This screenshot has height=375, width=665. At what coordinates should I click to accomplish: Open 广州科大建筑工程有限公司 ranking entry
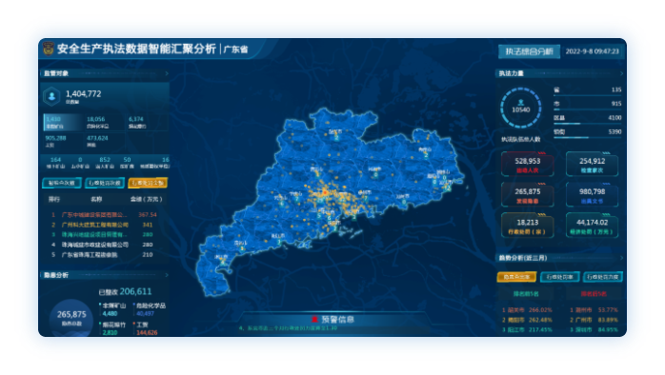(x=95, y=225)
